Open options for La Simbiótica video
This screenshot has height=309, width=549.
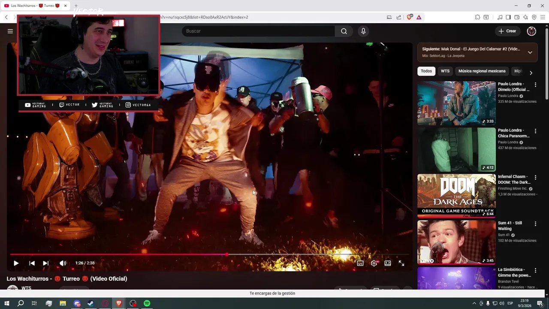tap(535, 270)
